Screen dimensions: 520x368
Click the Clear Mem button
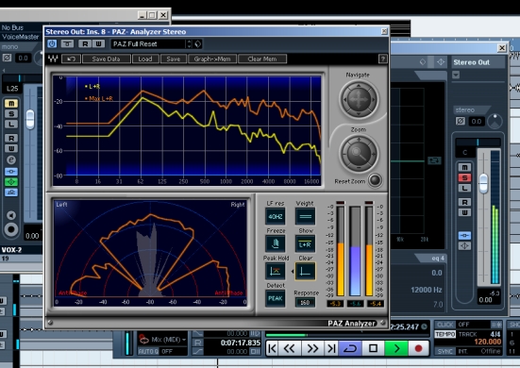[x=262, y=59]
